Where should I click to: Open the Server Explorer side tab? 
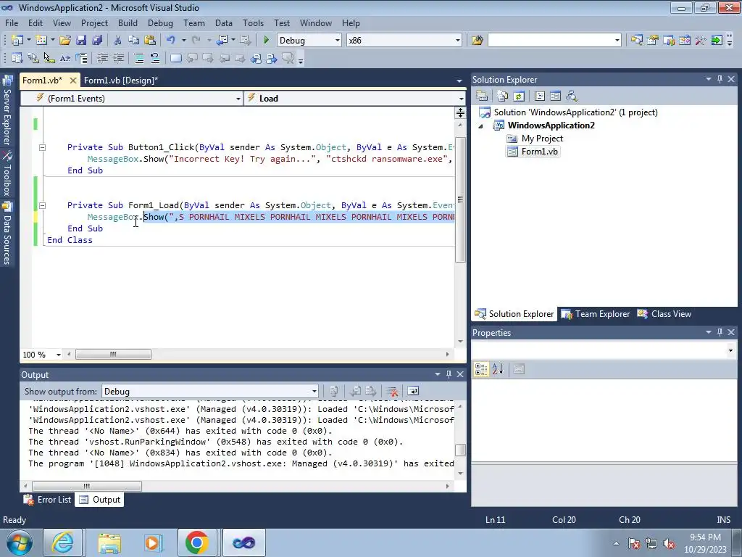click(7, 111)
